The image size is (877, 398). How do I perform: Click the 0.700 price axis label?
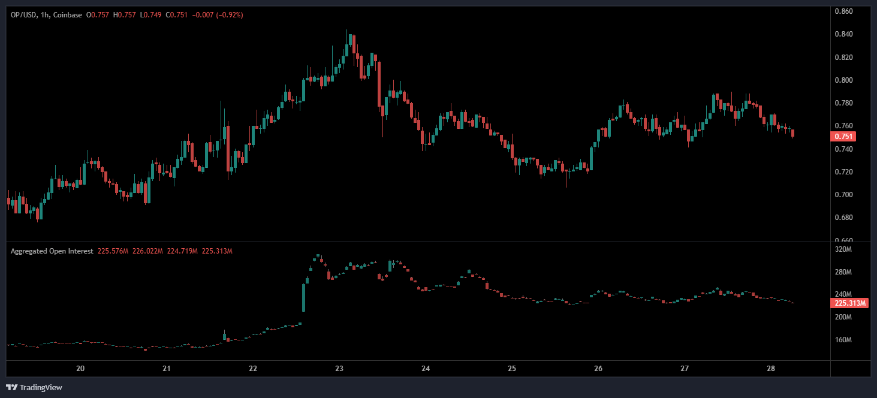844,195
